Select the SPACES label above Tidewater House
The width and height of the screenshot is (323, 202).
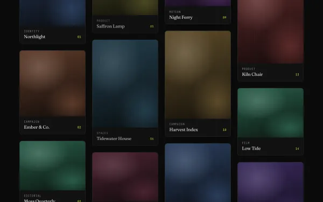click(x=102, y=133)
